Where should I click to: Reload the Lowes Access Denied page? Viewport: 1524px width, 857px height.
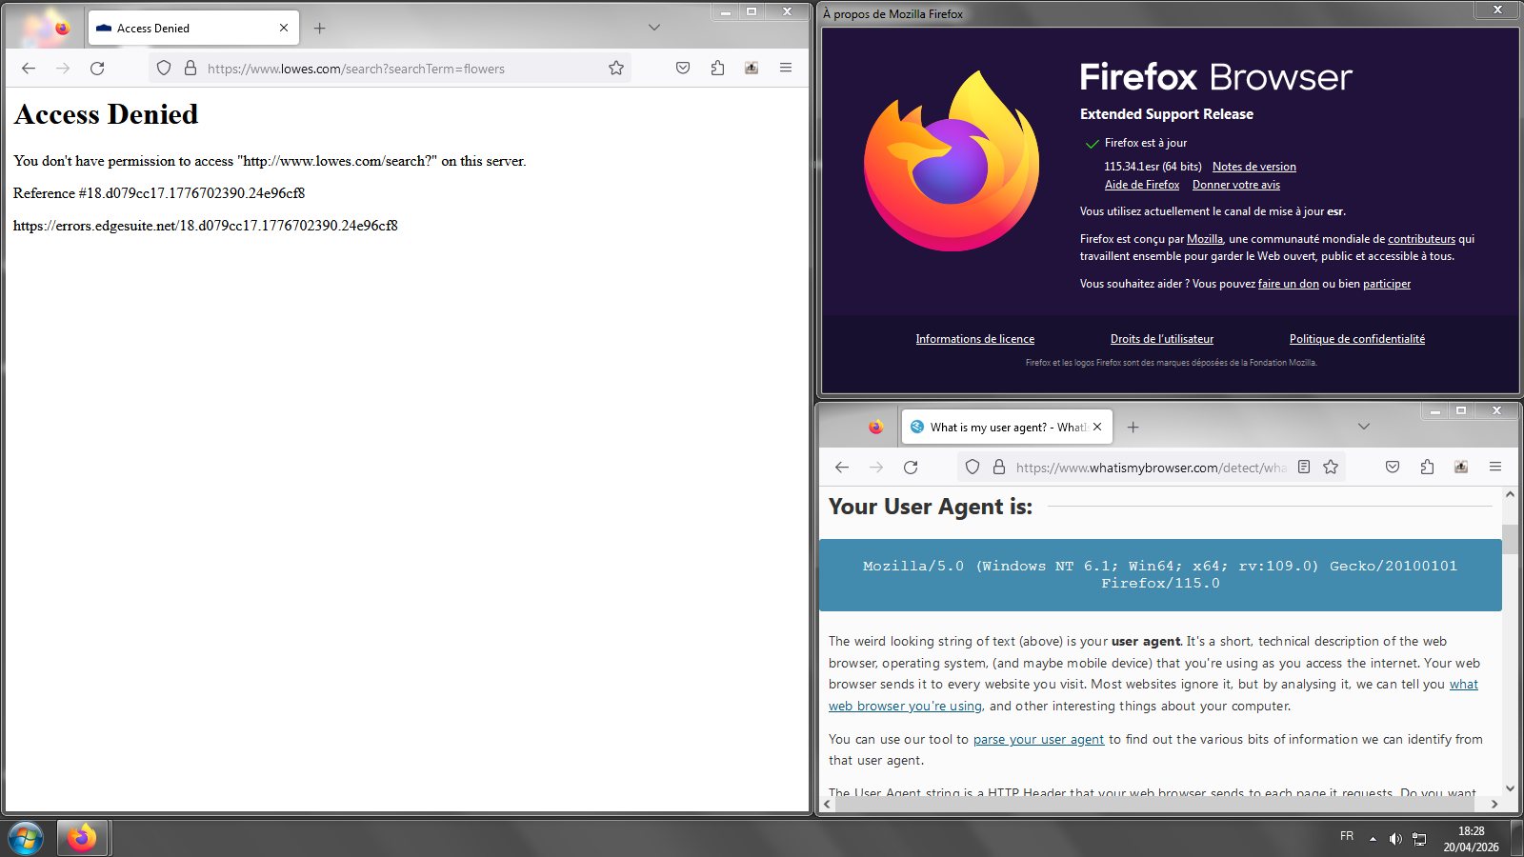coord(97,69)
